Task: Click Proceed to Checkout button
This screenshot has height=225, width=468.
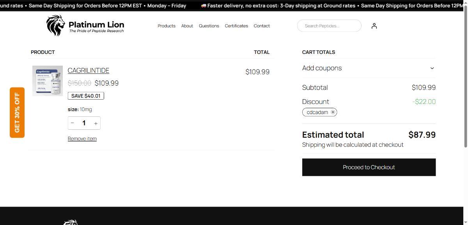Action: tap(369, 167)
